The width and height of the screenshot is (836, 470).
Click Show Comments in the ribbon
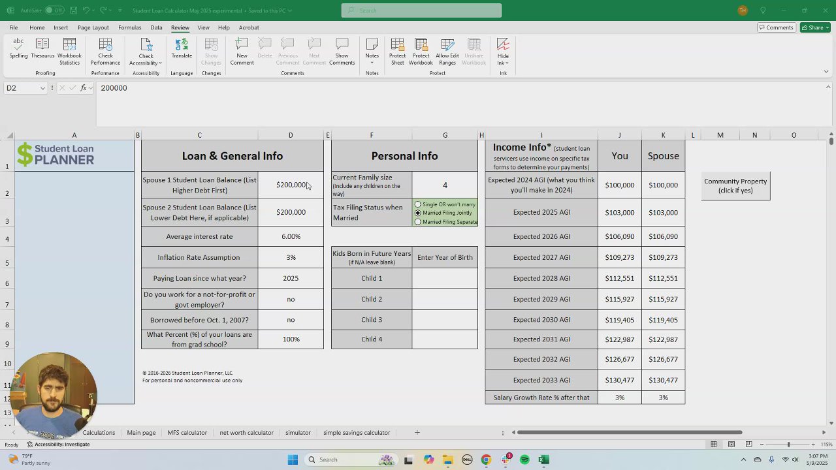[x=342, y=51]
